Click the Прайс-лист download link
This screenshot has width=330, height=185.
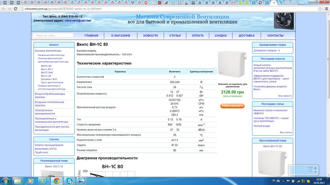pos(42,152)
